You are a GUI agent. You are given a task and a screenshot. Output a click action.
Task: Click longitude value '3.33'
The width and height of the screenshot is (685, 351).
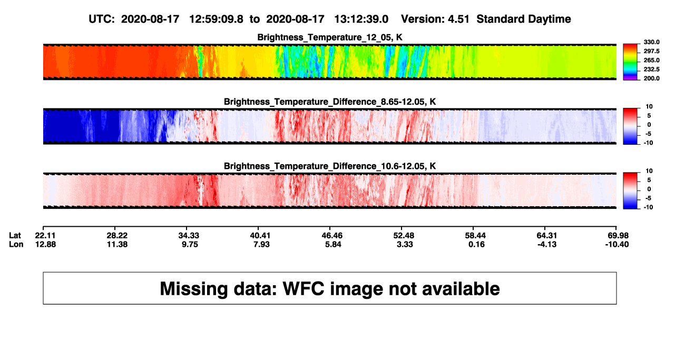(404, 244)
